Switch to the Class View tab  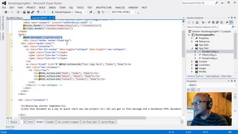pyautogui.click(x=226, y=76)
